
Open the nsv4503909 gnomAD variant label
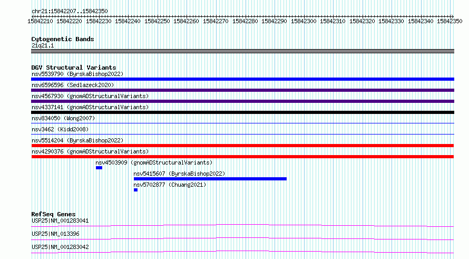(154, 162)
